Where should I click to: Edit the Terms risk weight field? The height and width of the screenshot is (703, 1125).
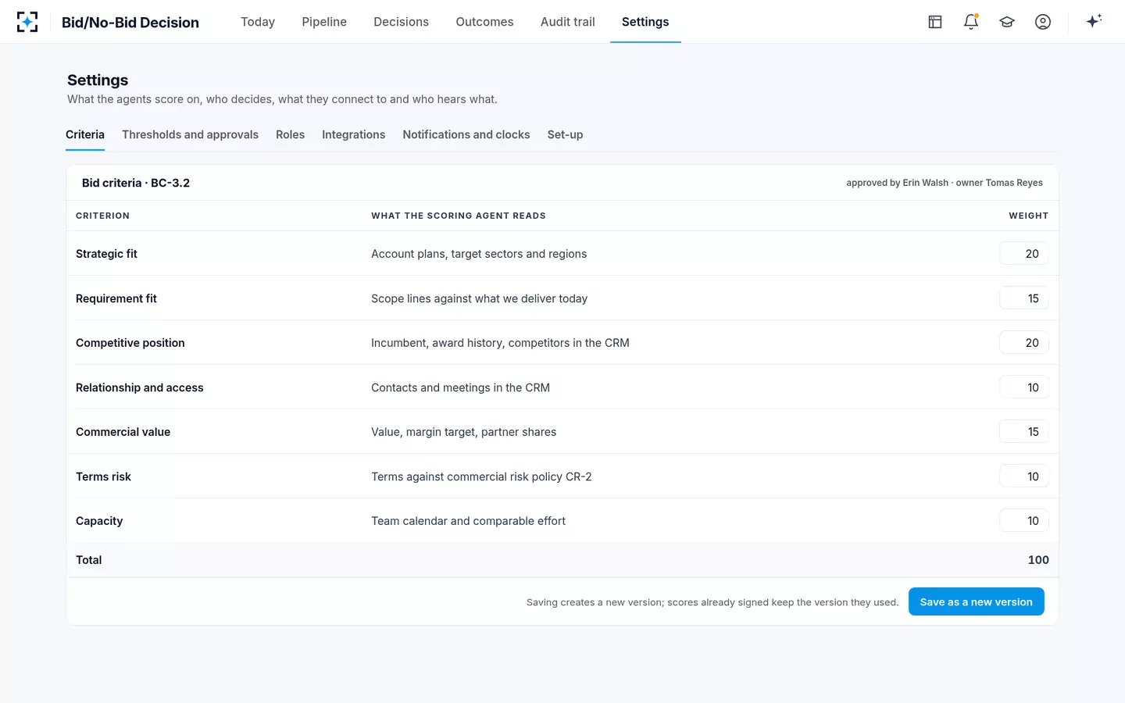[x=1023, y=476]
